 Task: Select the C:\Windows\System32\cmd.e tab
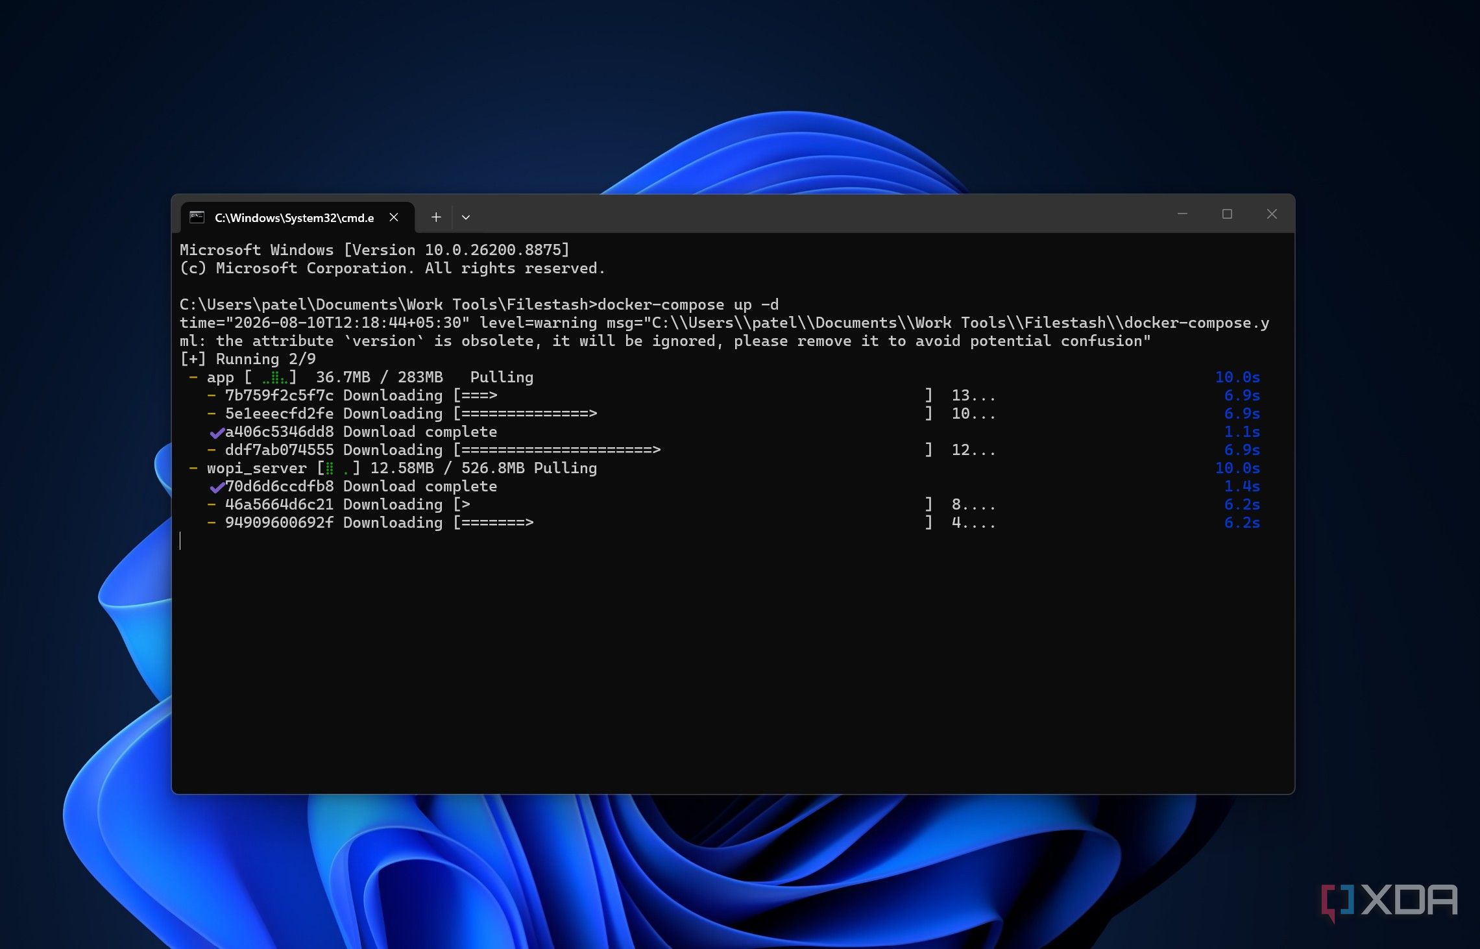(297, 217)
